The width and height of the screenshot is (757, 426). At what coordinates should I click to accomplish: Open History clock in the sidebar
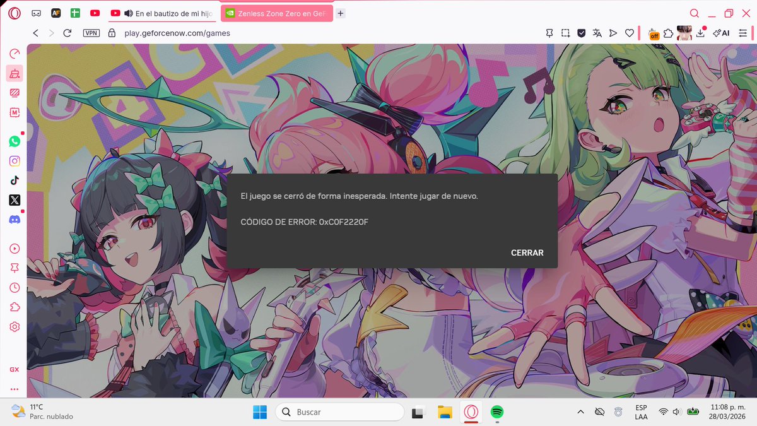[15, 288]
